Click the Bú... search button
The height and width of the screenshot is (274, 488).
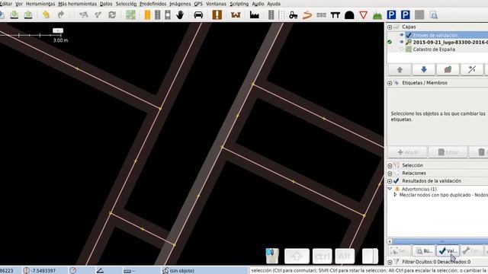pyautogui.click(x=424, y=250)
